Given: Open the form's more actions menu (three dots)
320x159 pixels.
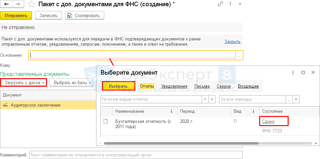Looking at the screenshot, I should (230, 4).
